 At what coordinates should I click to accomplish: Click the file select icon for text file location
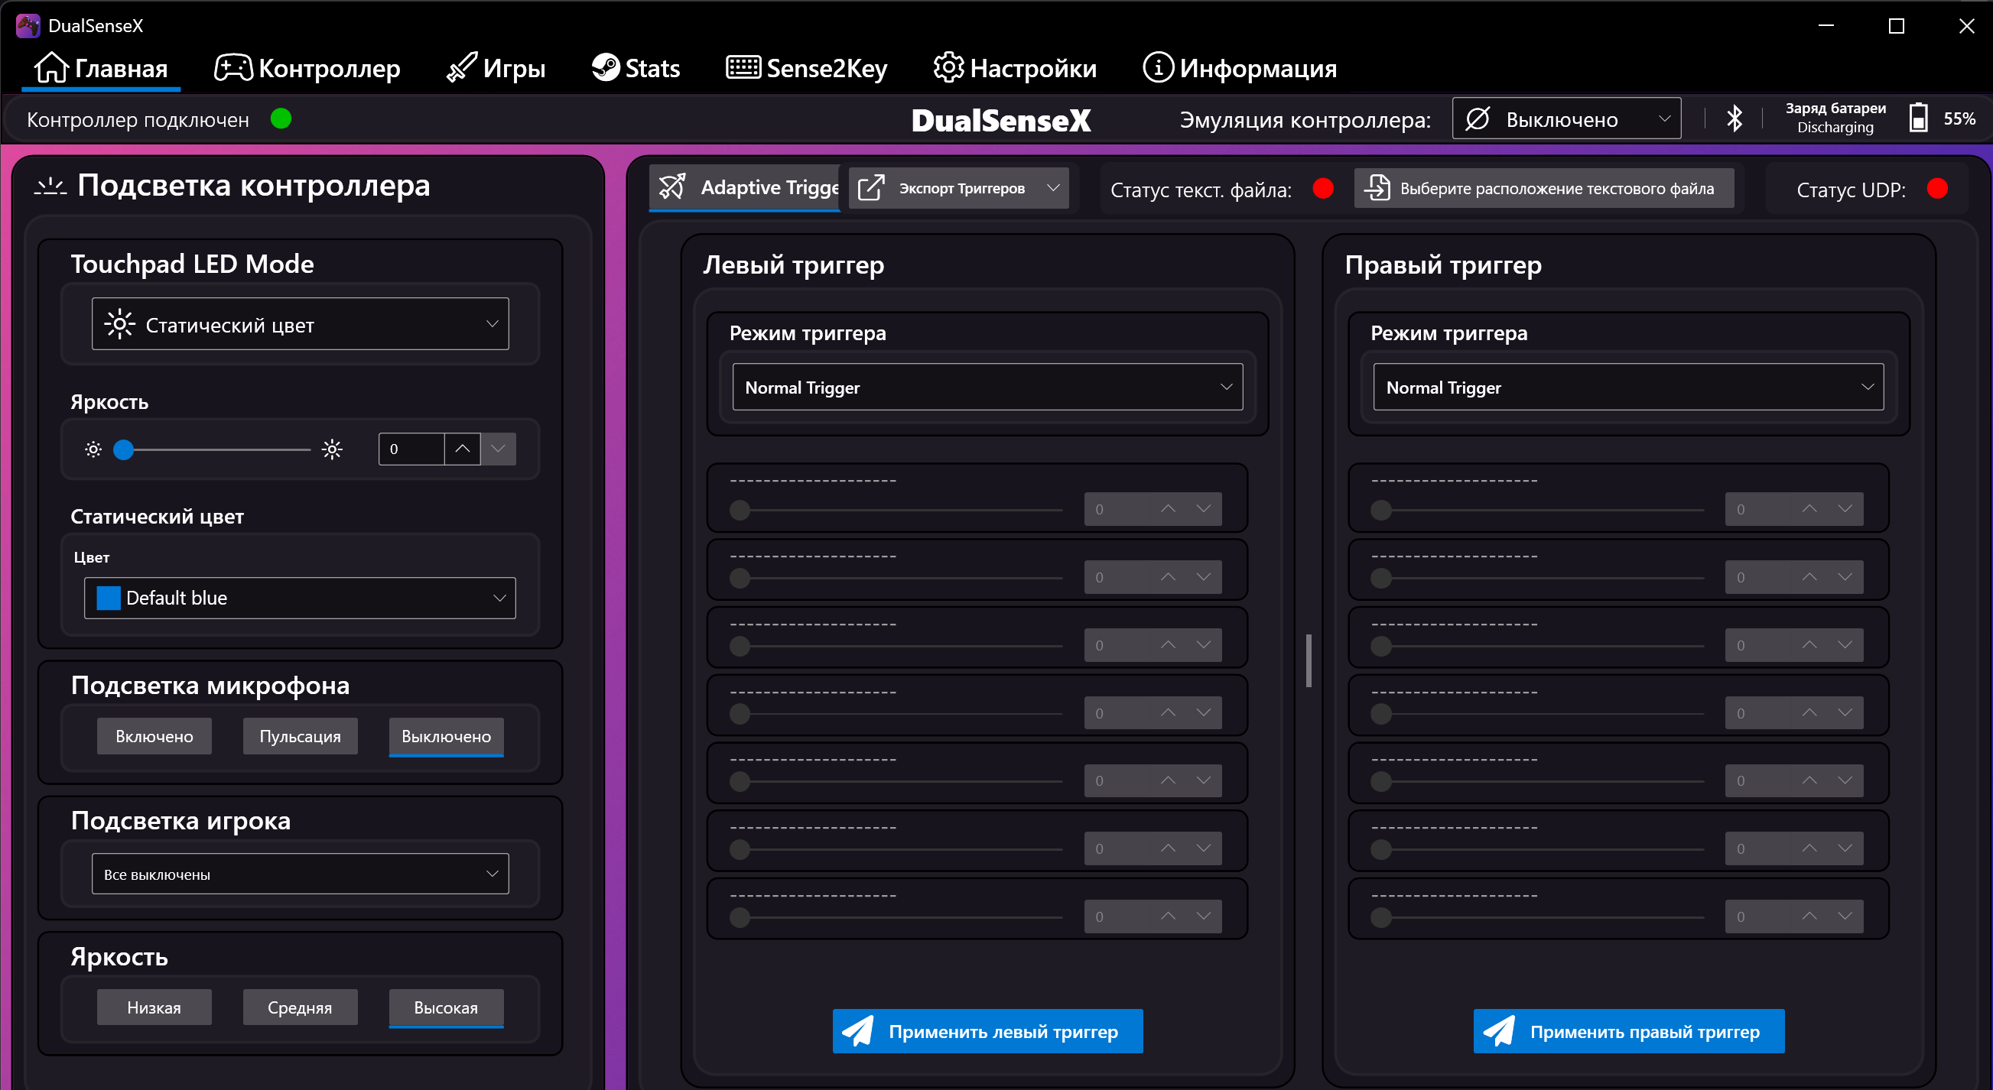click(1377, 189)
